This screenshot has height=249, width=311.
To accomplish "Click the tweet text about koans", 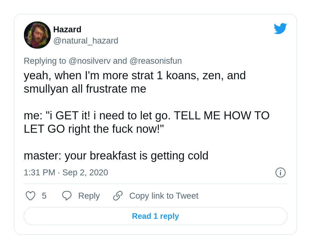I will [135, 82].
